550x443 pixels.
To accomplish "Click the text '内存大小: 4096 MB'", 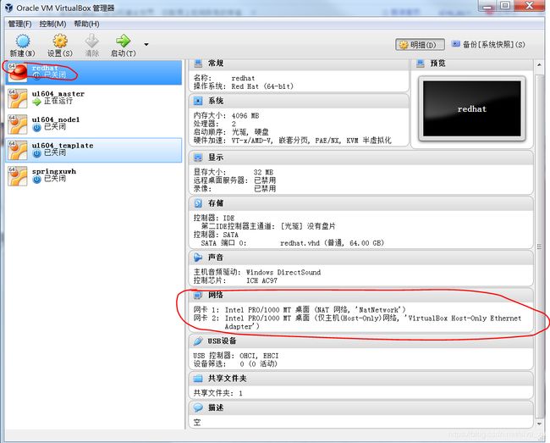I will click(x=226, y=116).
